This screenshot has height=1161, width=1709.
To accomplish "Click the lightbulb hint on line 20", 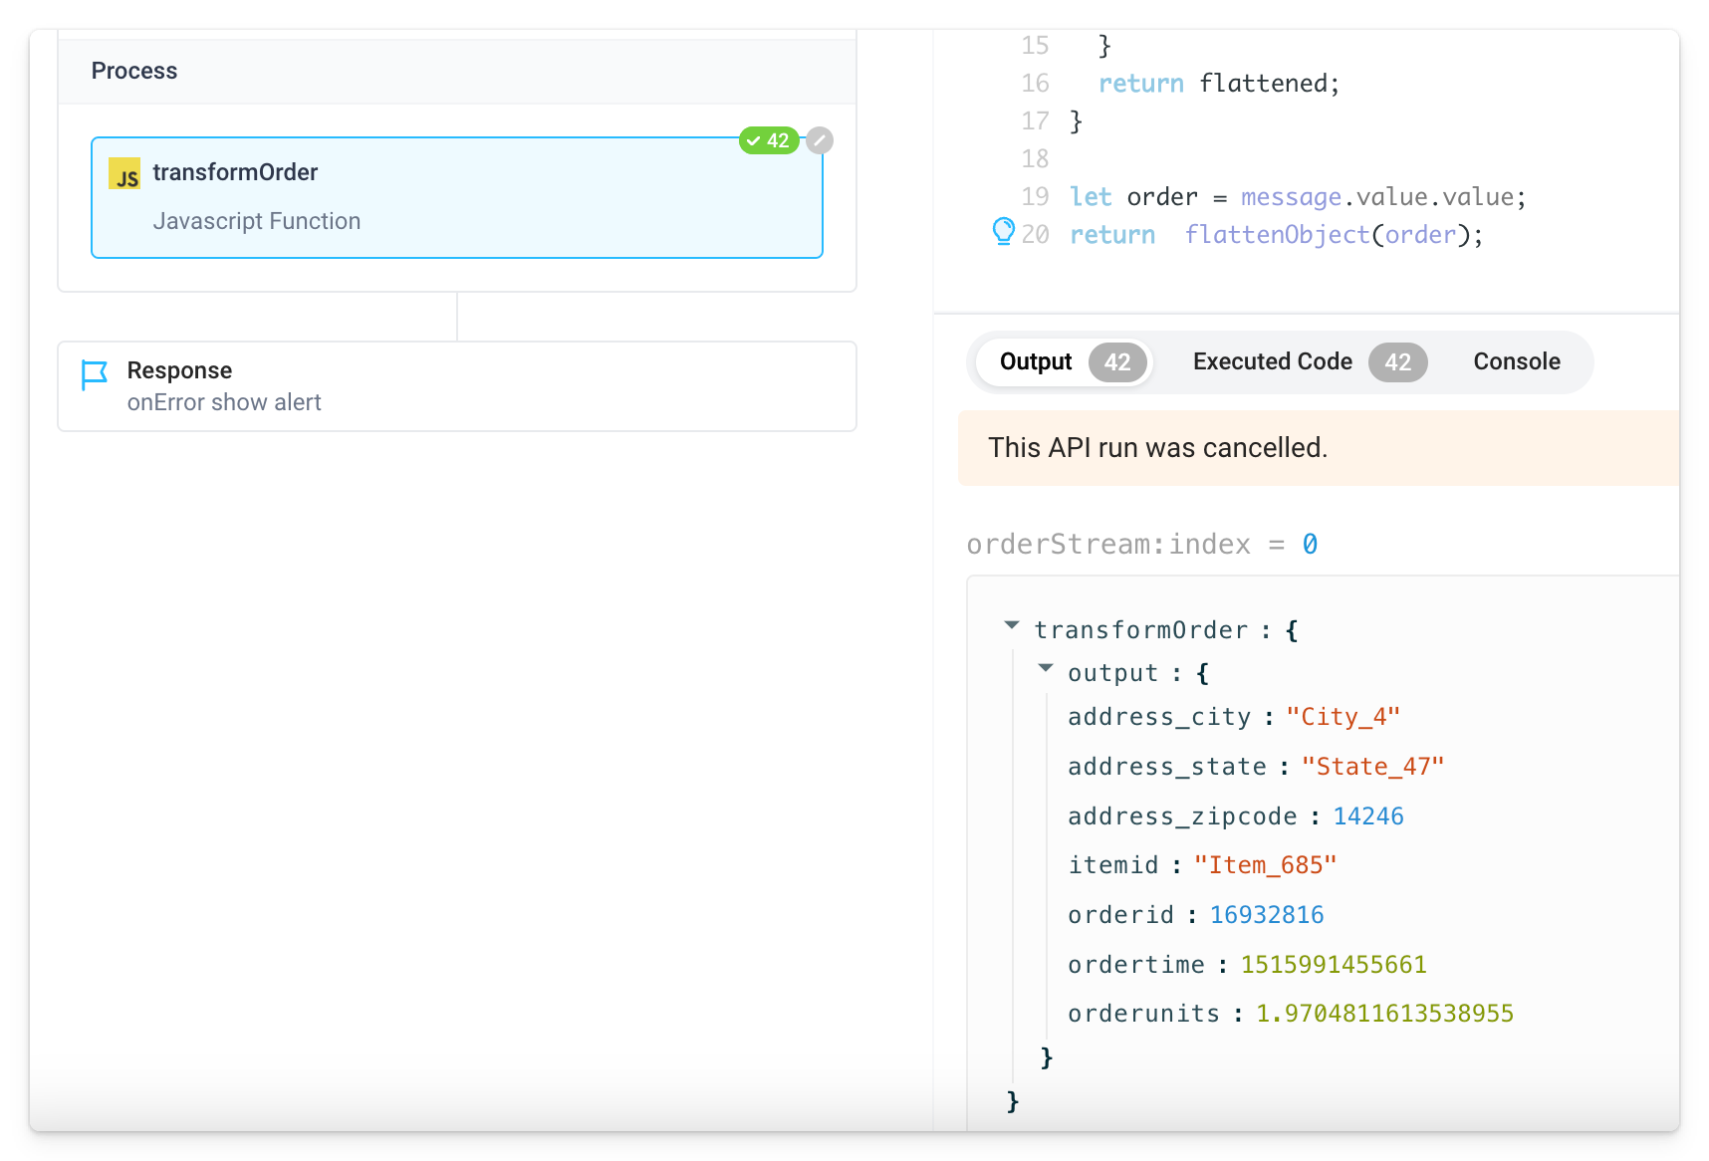I will (1003, 231).
